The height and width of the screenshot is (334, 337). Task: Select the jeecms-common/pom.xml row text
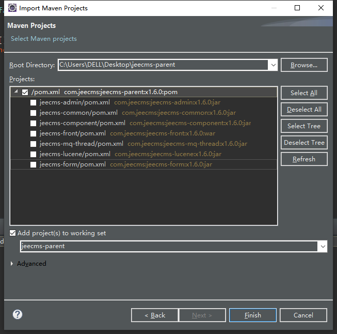click(78, 113)
